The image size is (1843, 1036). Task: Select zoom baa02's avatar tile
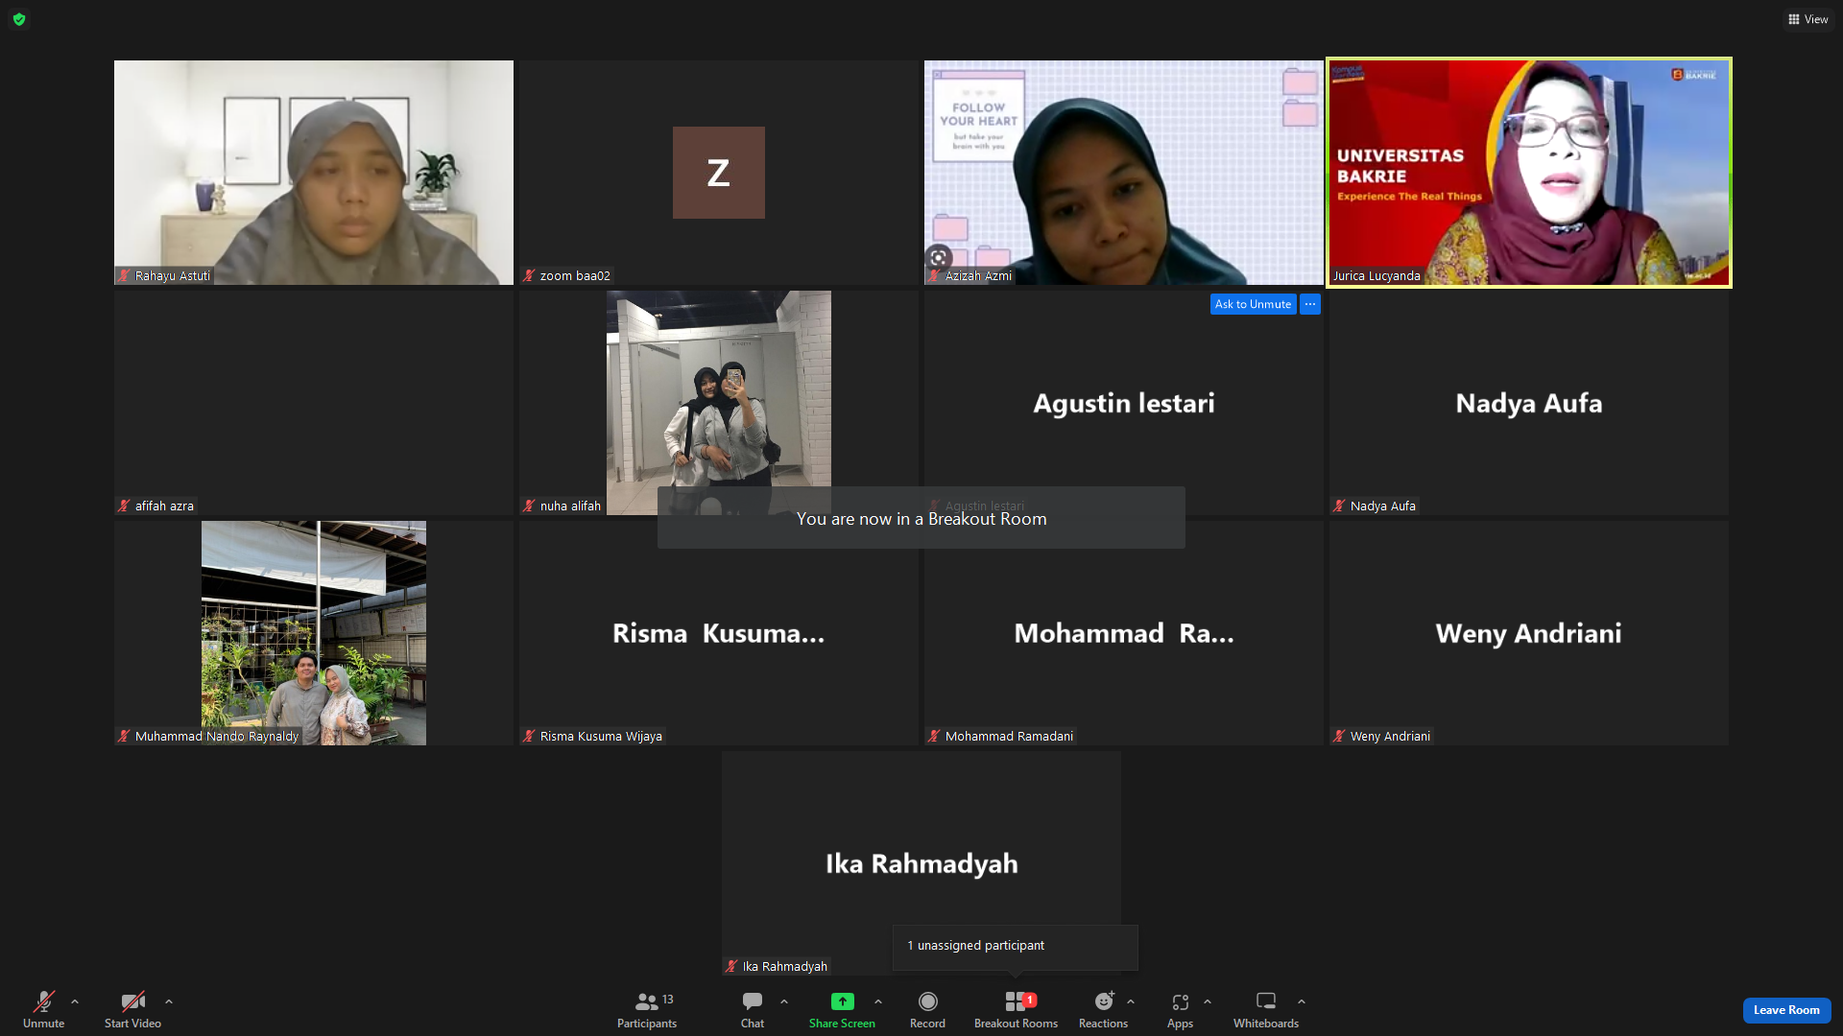click(719, 173)
